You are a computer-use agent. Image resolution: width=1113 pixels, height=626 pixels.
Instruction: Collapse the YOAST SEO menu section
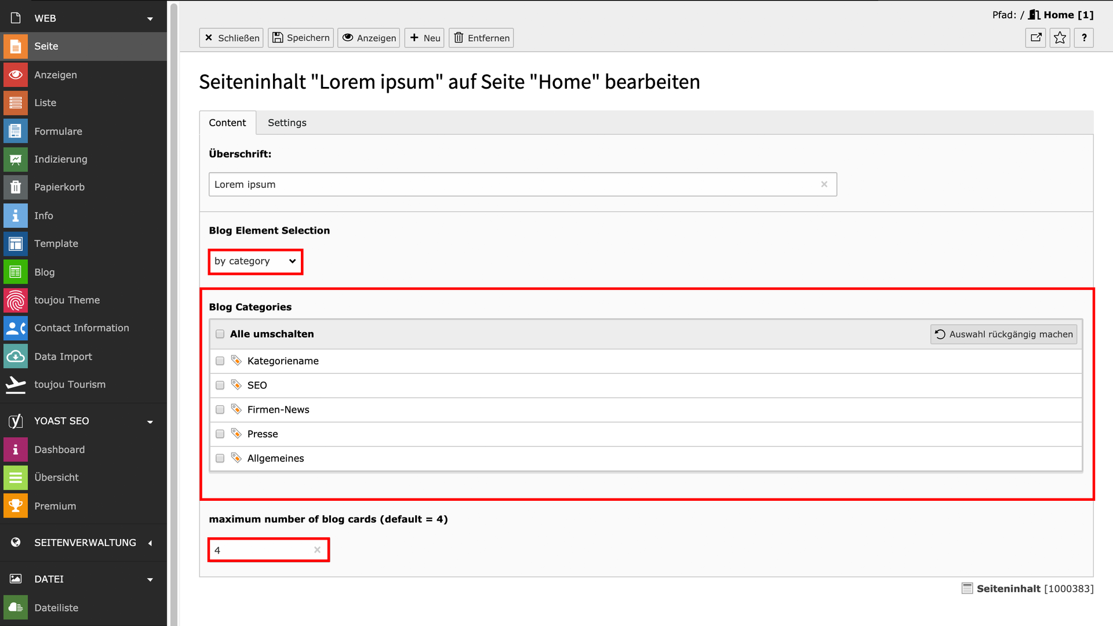[x=150, y=421]
